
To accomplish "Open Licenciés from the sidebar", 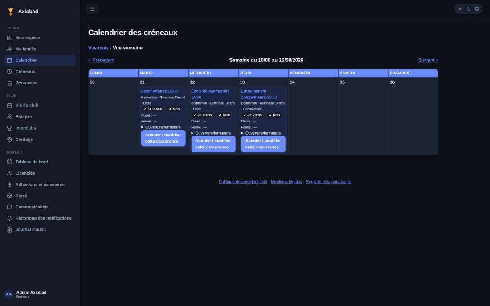I will point(40,173).
